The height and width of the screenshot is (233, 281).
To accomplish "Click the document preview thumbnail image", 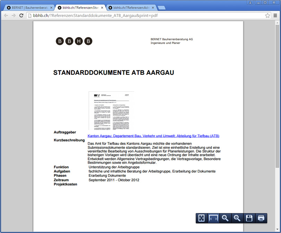I will [x=111, y=110].
